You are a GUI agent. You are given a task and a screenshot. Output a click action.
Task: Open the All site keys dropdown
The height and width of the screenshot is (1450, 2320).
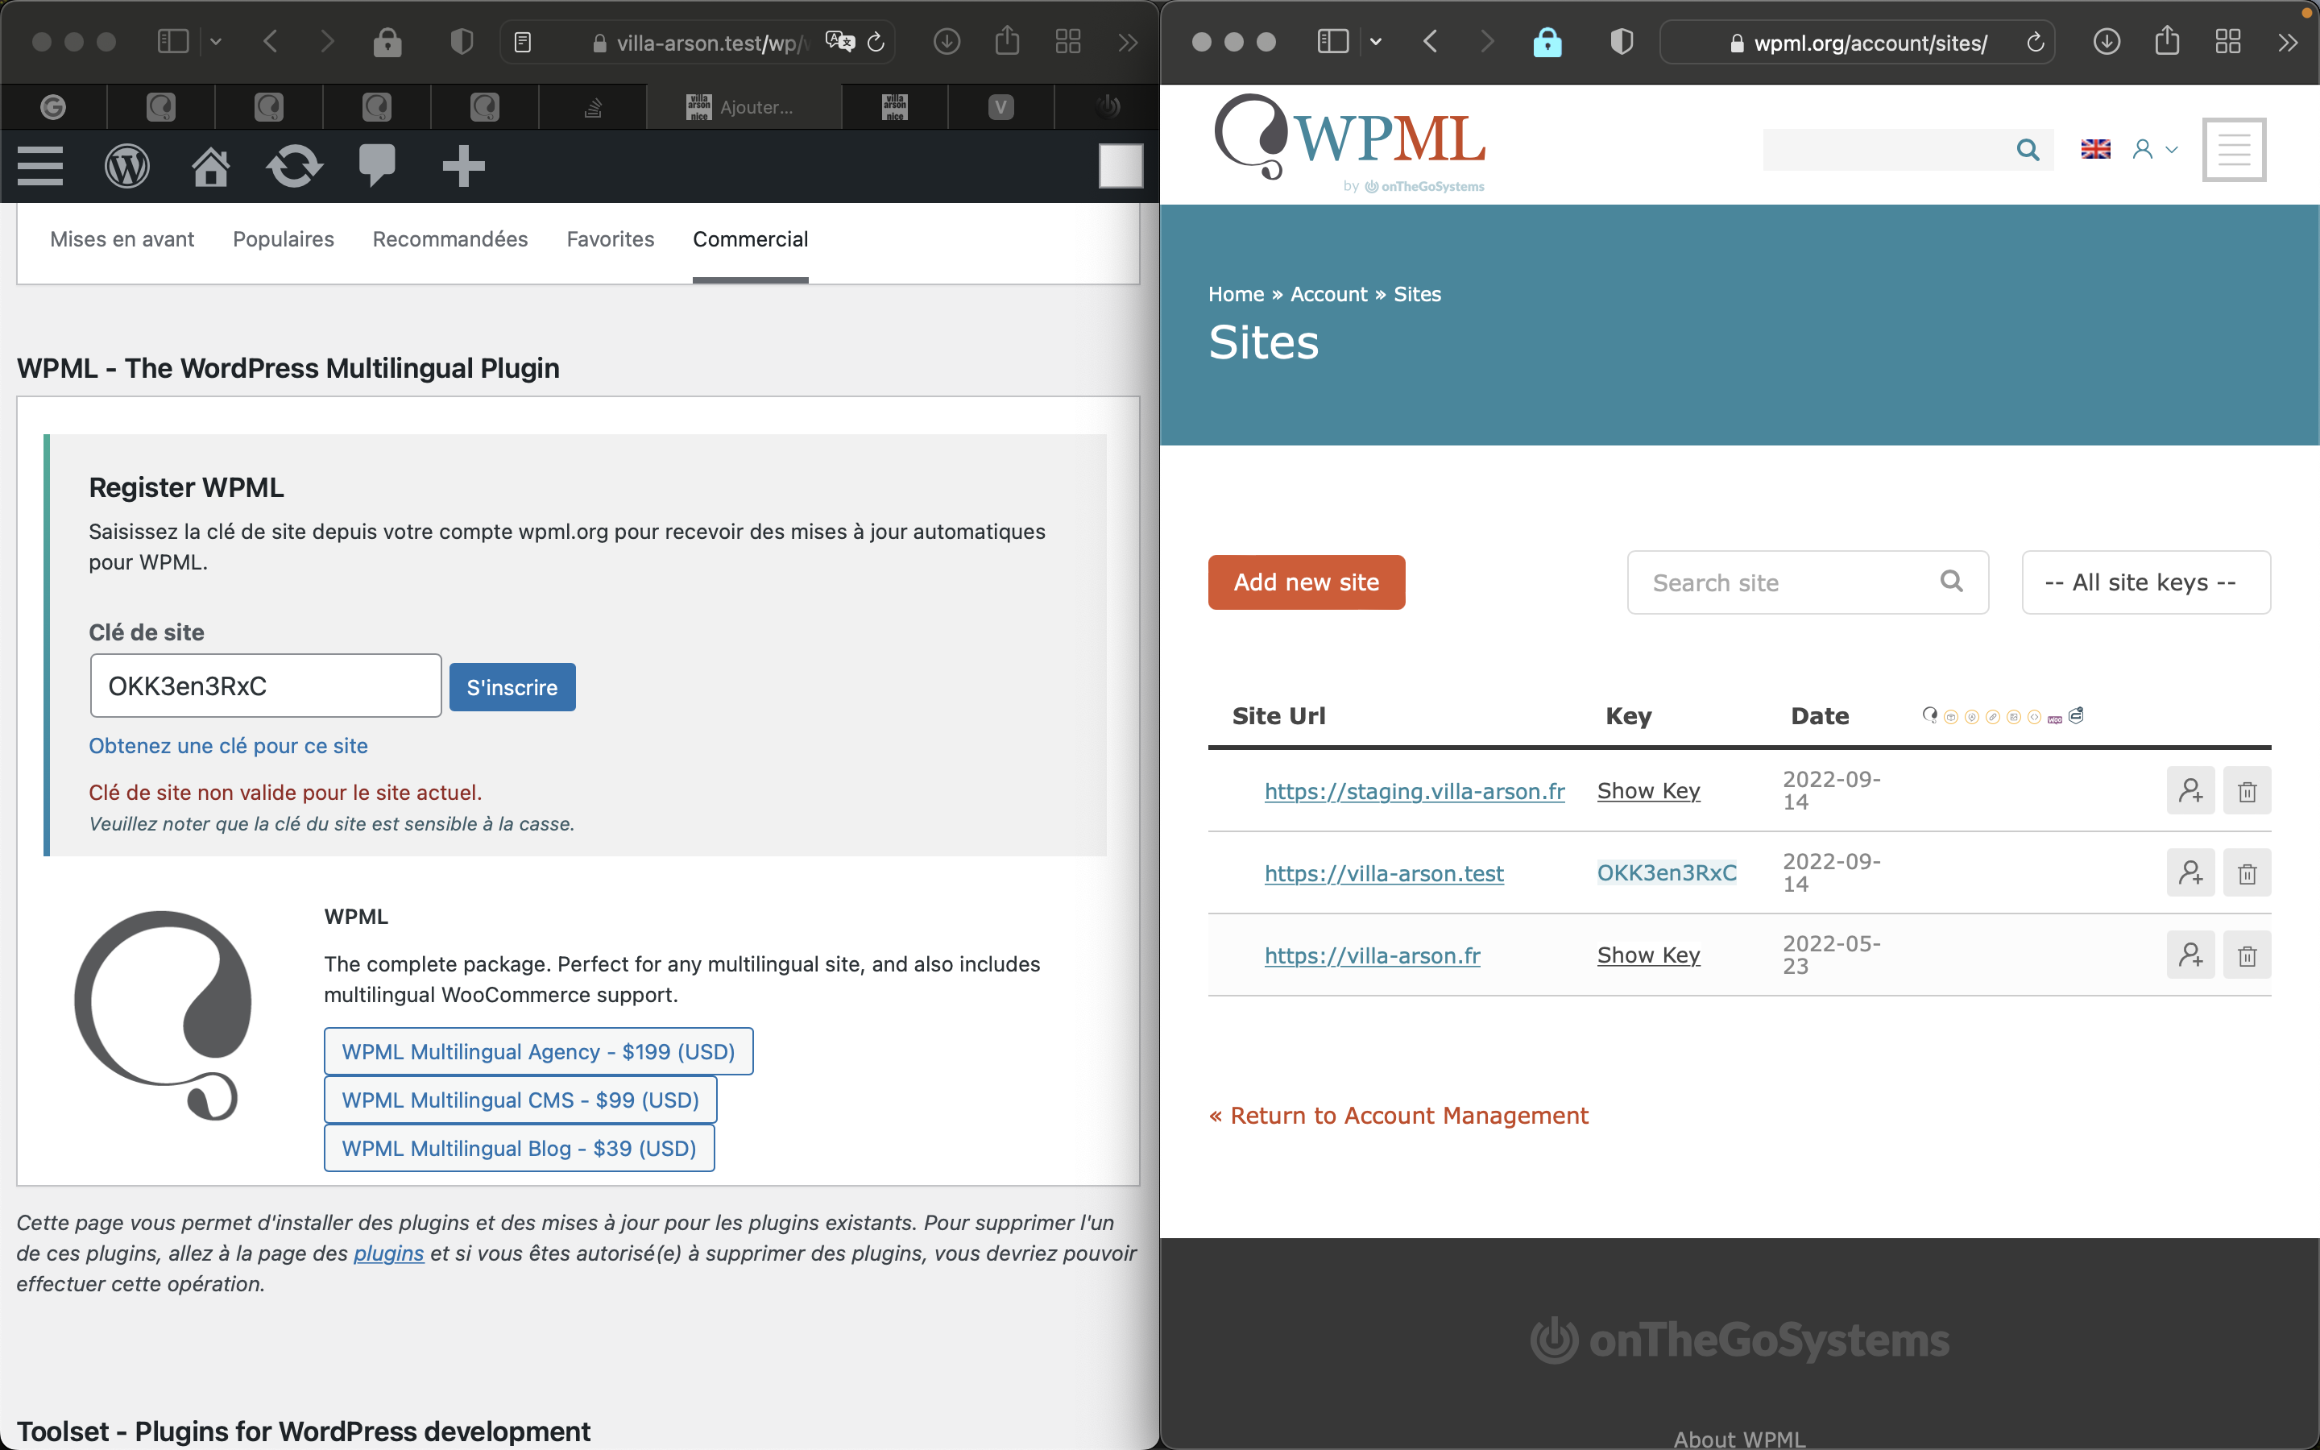tap(2145, 582)
